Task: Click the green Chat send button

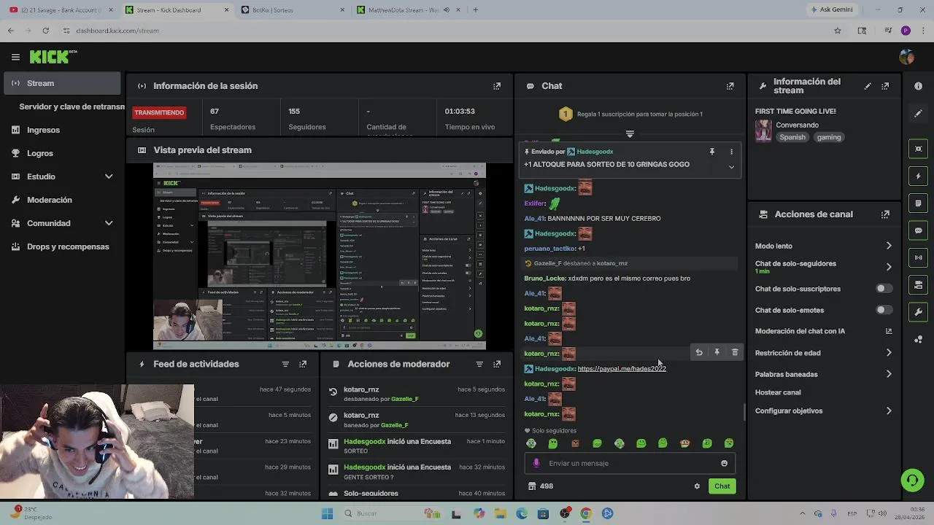Action: pos(722,486)
